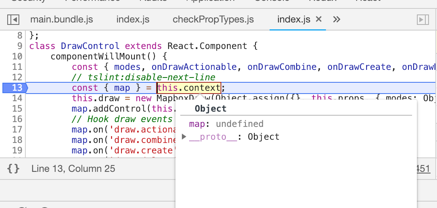This screenshot has width=437, height=208.
Task: Click onDrawCombine in line 11
Action: pos(282,67)
